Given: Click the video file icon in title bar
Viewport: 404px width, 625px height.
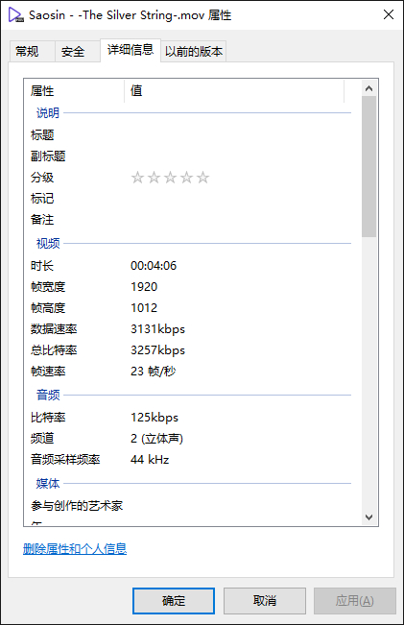Looking at the screenshot, I should coord(16,14).
